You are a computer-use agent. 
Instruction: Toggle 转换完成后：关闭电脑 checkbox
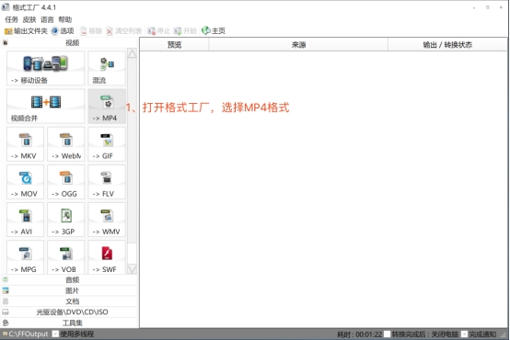pyautogui.click(x=387, y=334)
